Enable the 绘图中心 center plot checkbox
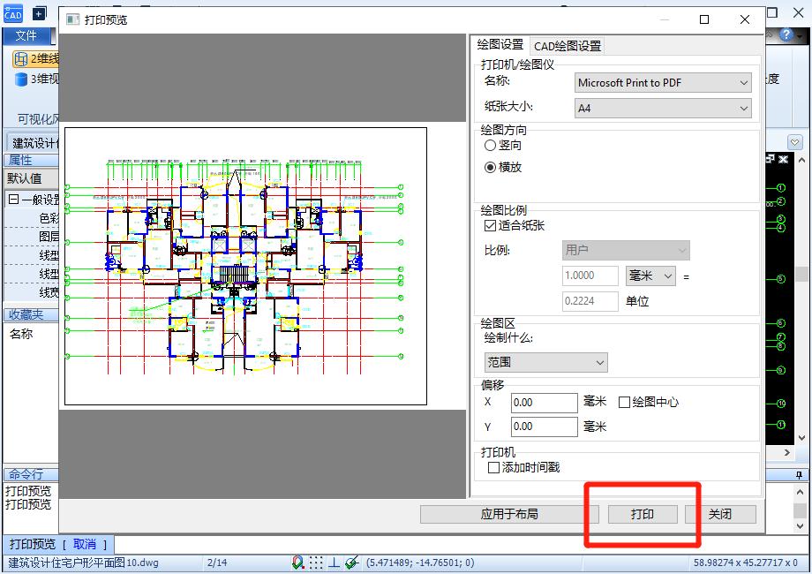 click(x=625, y=402)
